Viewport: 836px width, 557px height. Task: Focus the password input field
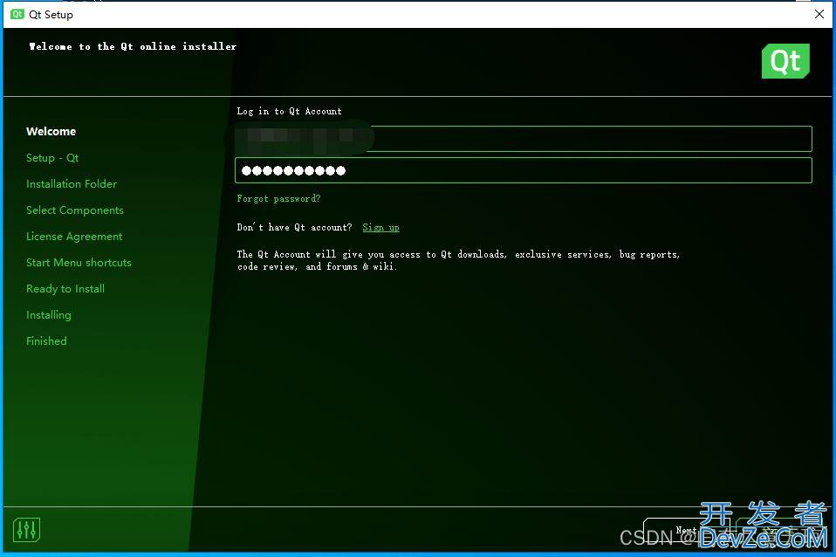524,170
